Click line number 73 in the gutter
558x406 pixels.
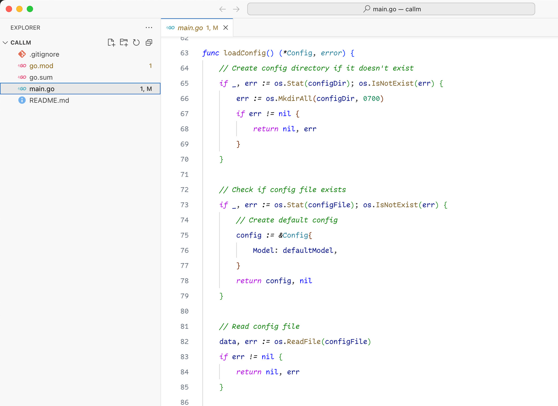point(184,205)
